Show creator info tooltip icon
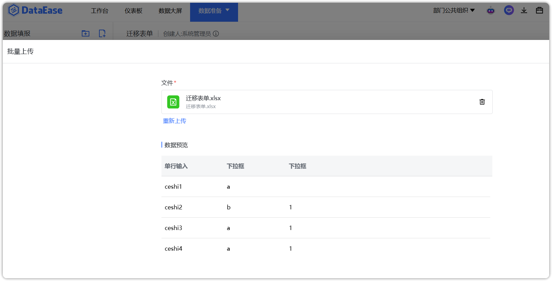Viewport: 552px width, 281px height. point(216,33)
